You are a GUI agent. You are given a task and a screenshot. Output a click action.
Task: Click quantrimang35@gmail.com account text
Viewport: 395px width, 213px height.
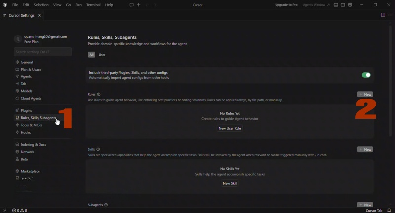[x=45, y=36]
